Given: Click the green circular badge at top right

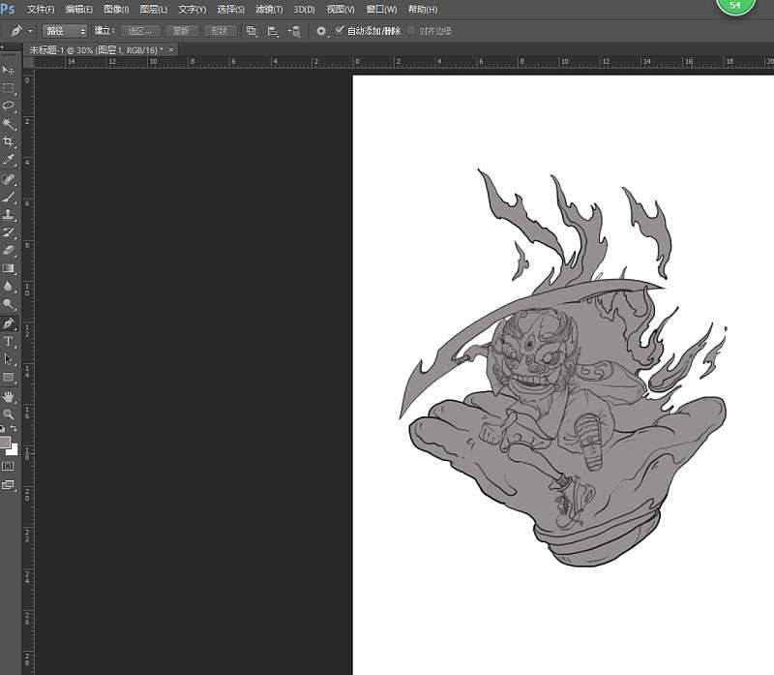Looking at the screenshot, I should pos(735,6).
